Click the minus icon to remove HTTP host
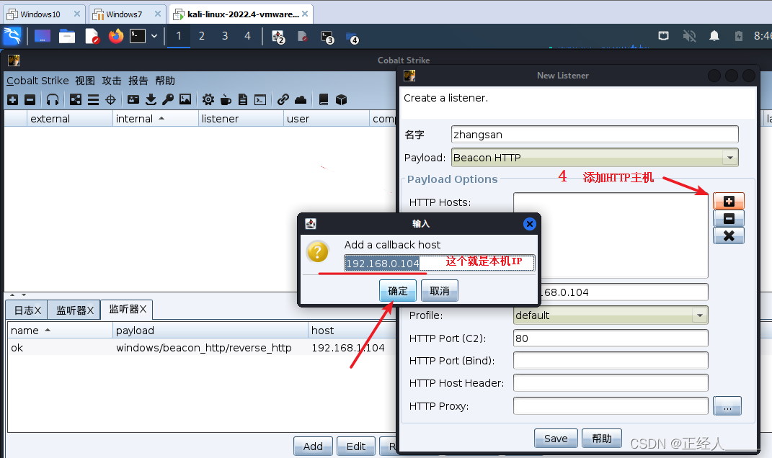Image resolution: width=772 pixels, height=458 pixels. click(728, 218)
